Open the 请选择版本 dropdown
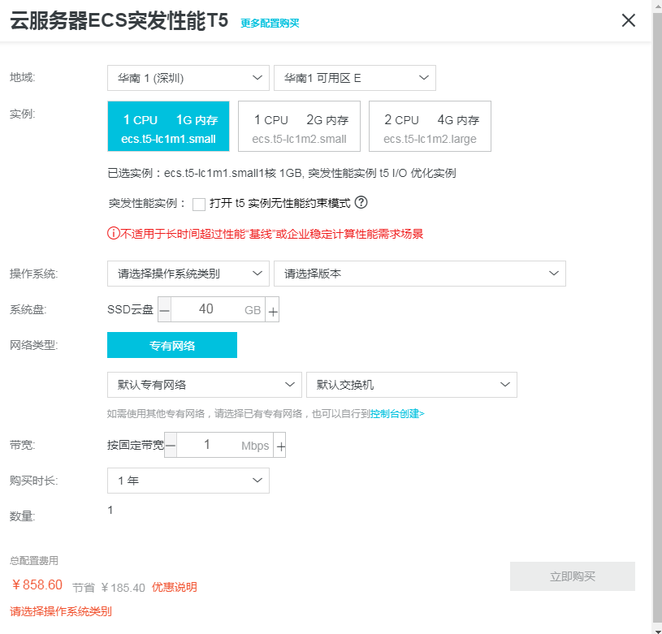Viewport: 662px width, 634px height. [420, 274]
